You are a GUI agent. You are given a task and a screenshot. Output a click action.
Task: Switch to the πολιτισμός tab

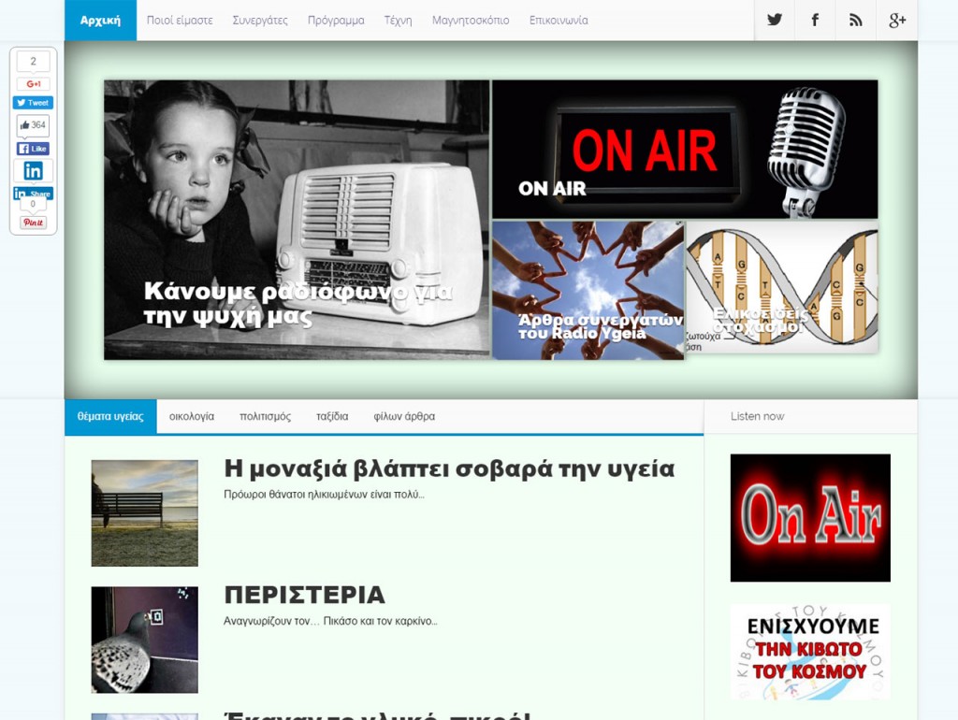point(265,416)
